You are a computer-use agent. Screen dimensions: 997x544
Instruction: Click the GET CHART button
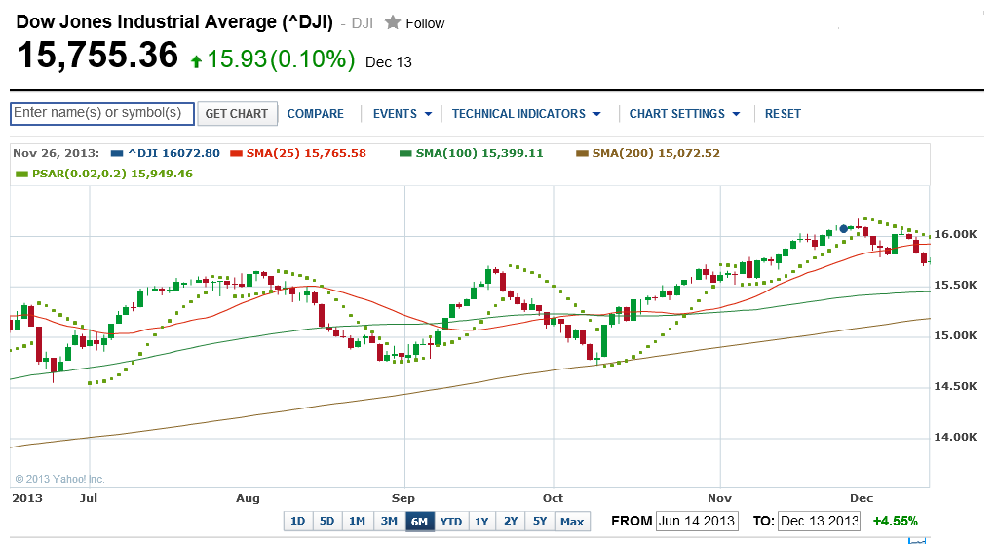237,114
